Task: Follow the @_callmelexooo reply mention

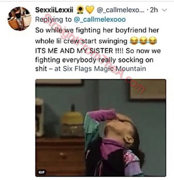Action: [x=100, y=20]
